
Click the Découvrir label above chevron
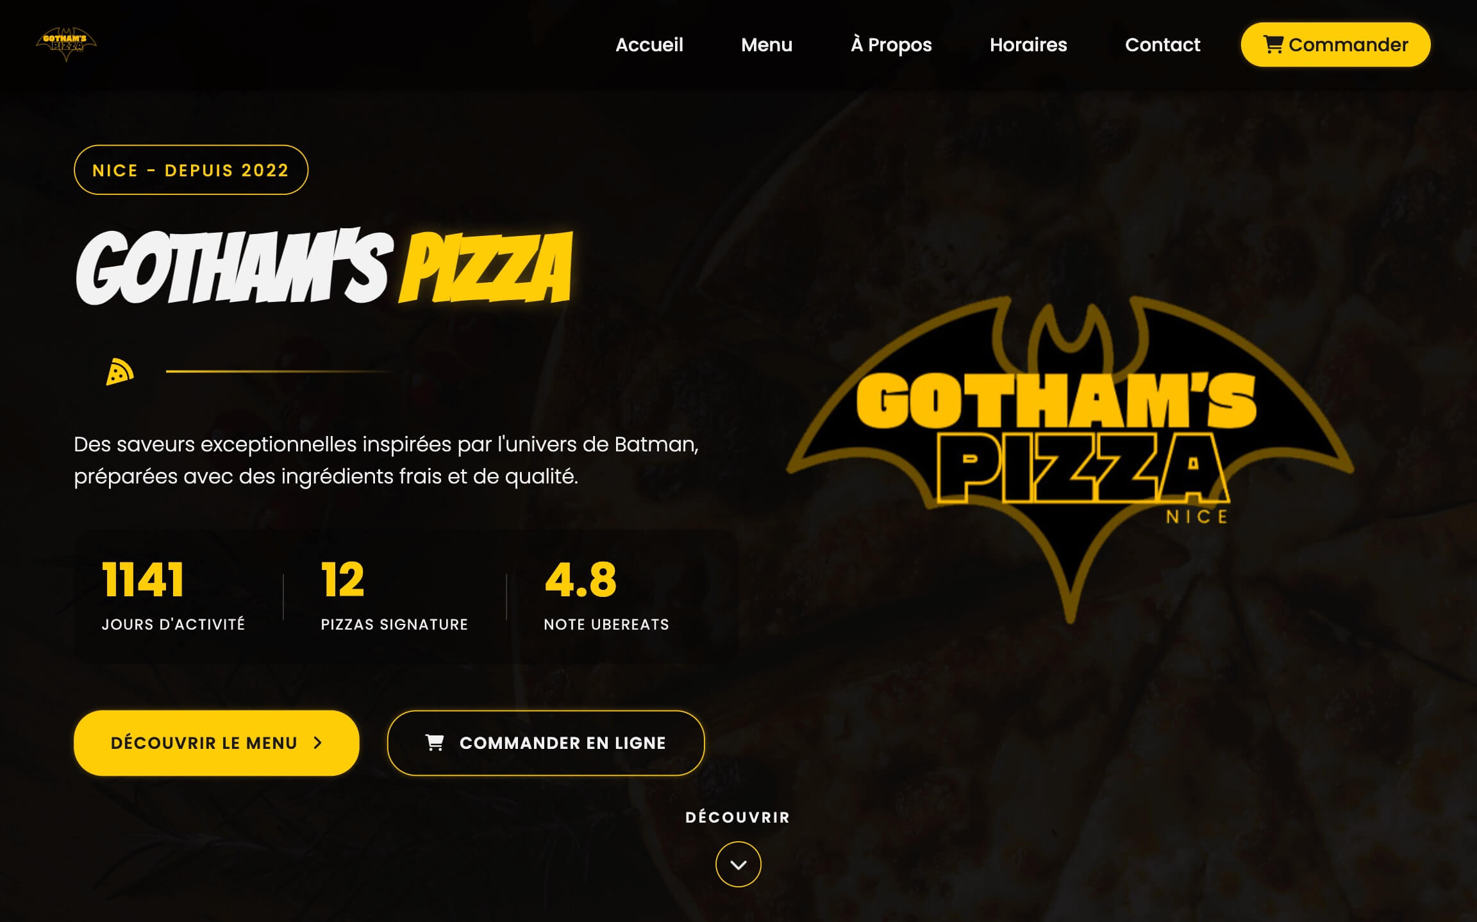click(738, 817)
